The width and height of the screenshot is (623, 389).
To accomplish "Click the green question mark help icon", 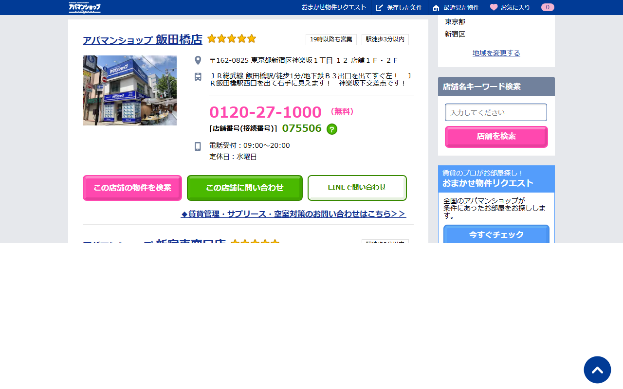I will tap(332, 129).
